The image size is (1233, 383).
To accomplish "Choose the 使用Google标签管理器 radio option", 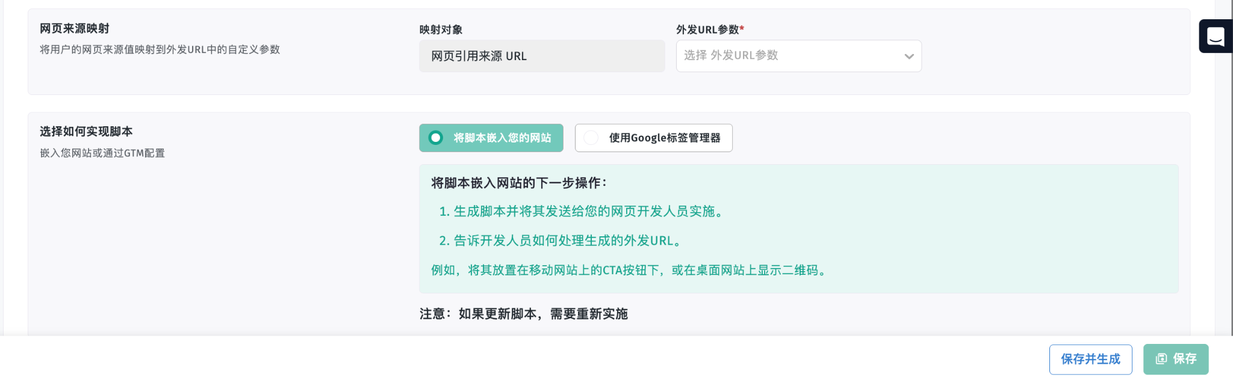I will 591,138.
